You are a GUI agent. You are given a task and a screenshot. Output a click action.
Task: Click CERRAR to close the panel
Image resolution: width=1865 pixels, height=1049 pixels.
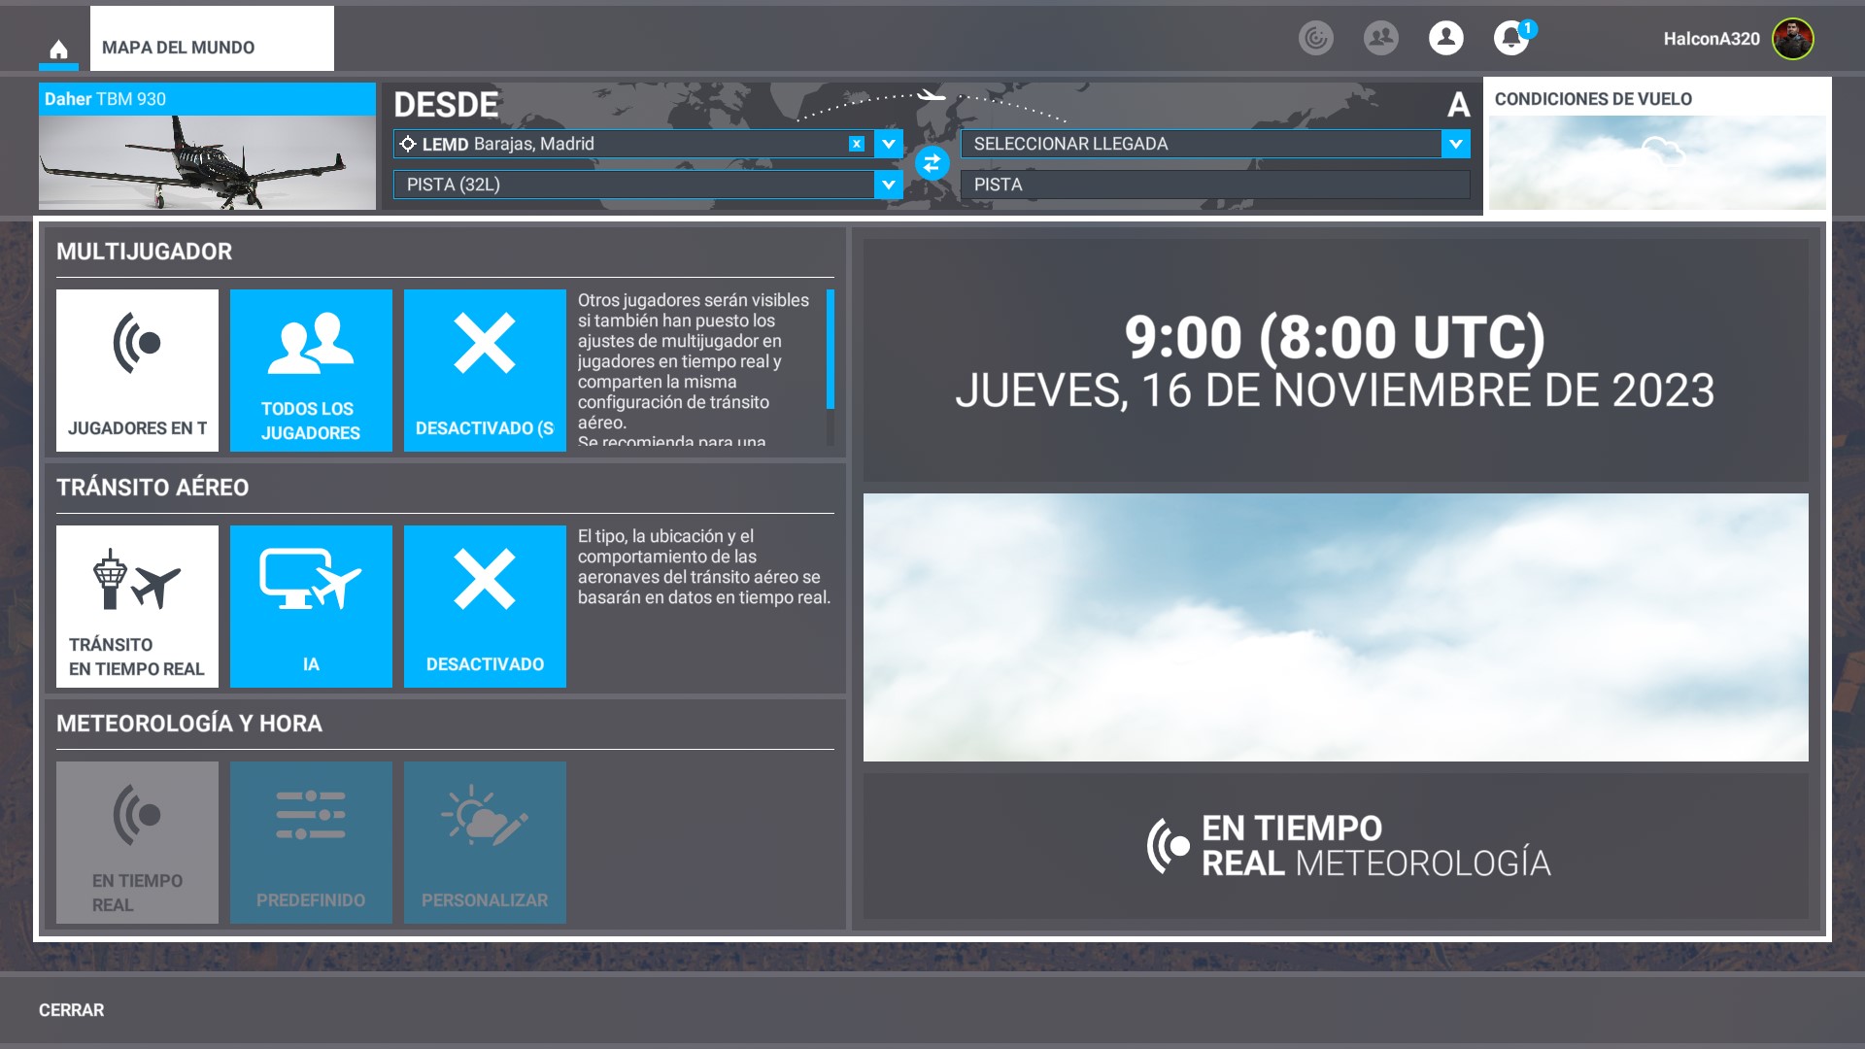(x=71, y=1010)
